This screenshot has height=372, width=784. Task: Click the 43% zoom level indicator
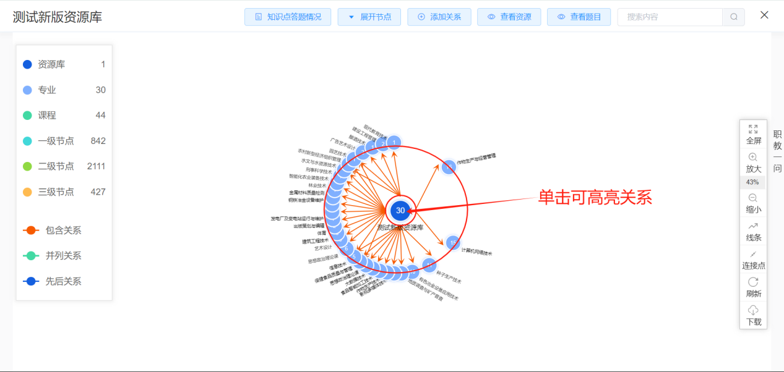(752, 182)
